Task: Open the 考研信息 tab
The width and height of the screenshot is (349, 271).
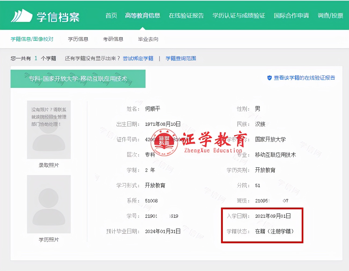Action: (x=113, y=39)
